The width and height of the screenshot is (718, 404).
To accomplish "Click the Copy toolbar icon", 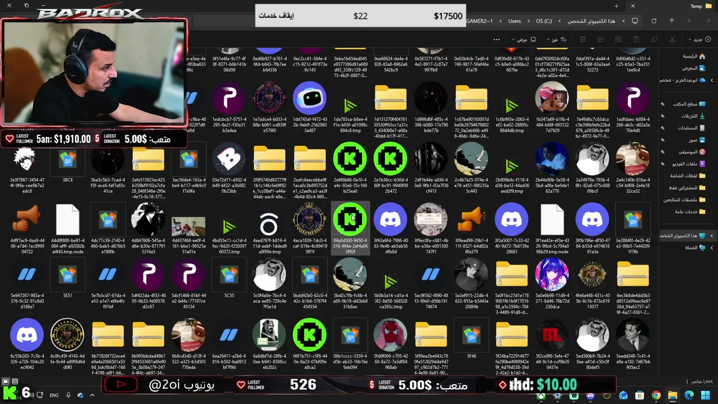I will point(654,39).
